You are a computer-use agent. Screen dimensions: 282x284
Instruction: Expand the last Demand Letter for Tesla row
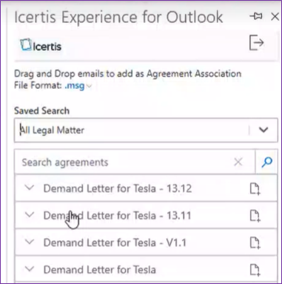pyautogui.click(x=30, y=268)
